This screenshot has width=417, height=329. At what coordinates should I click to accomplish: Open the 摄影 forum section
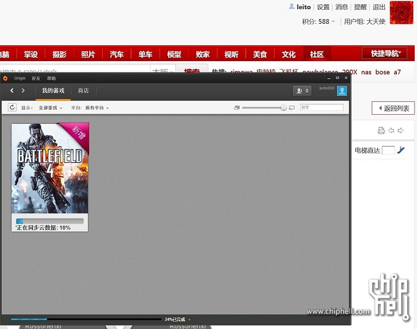(x=59, y=54)
